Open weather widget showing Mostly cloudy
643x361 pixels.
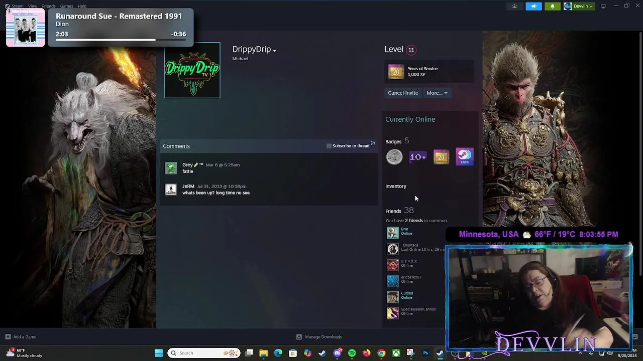[24, 353]
